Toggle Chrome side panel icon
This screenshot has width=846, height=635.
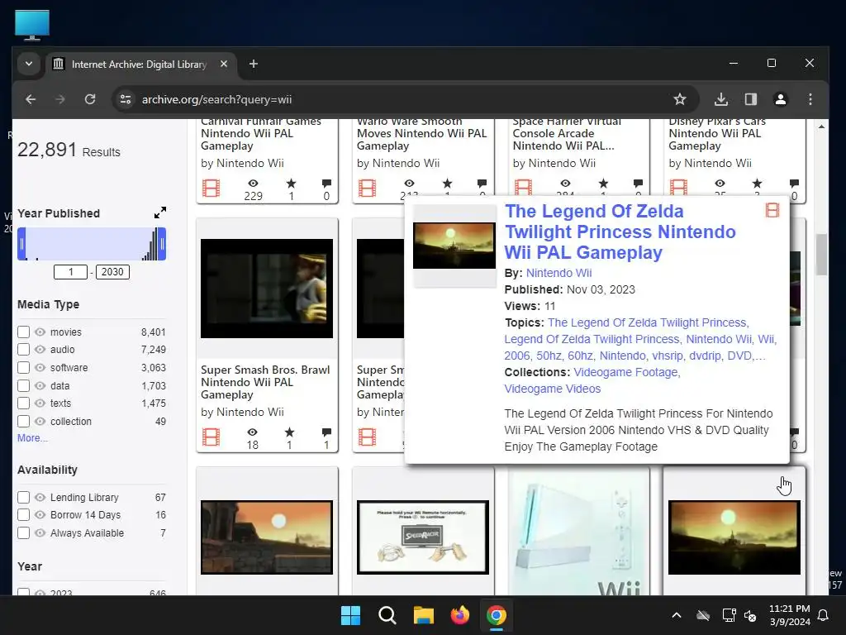pos(750,99)
